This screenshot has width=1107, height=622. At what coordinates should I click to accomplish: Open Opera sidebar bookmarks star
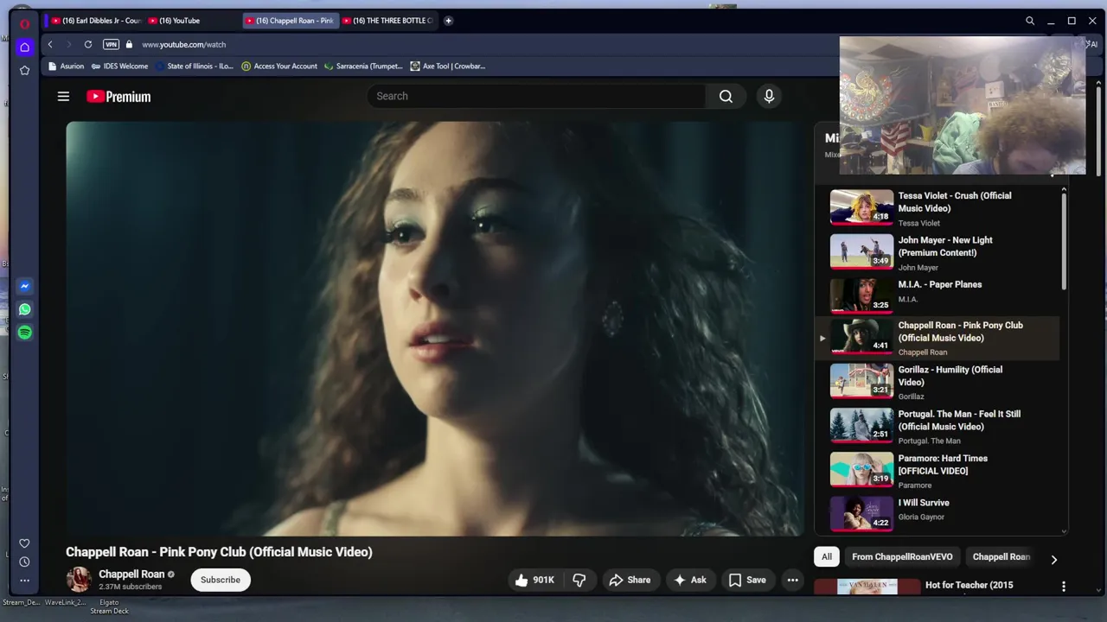[x=24, y=70]
